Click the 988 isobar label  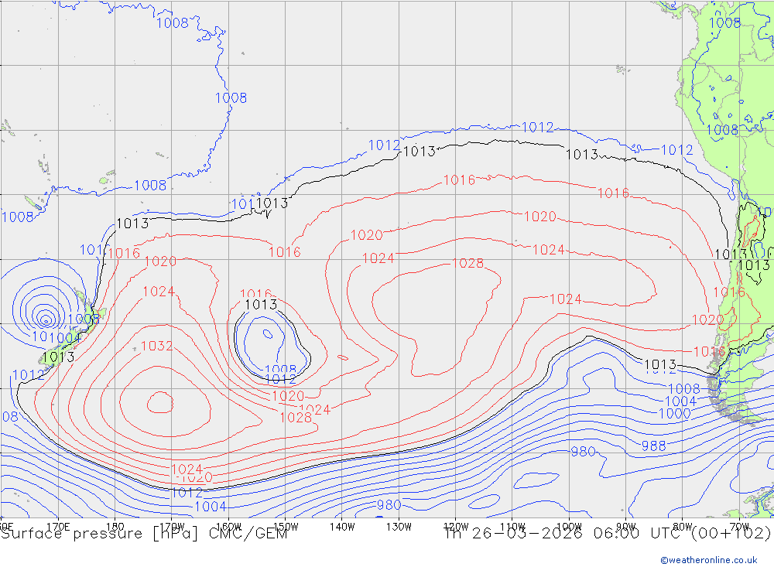[653, 446]
